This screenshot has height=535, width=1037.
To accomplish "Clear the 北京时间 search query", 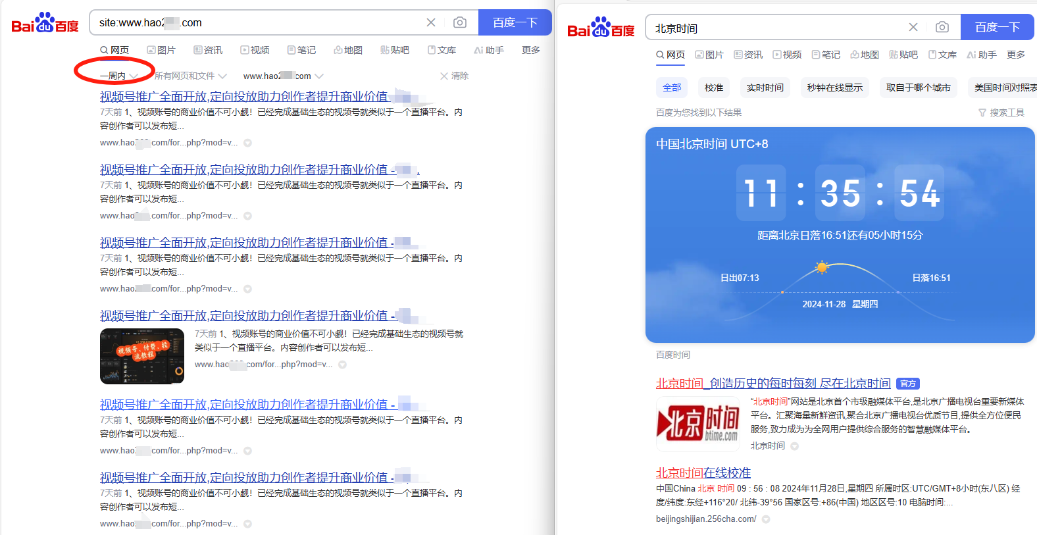I will pos(913,27).
